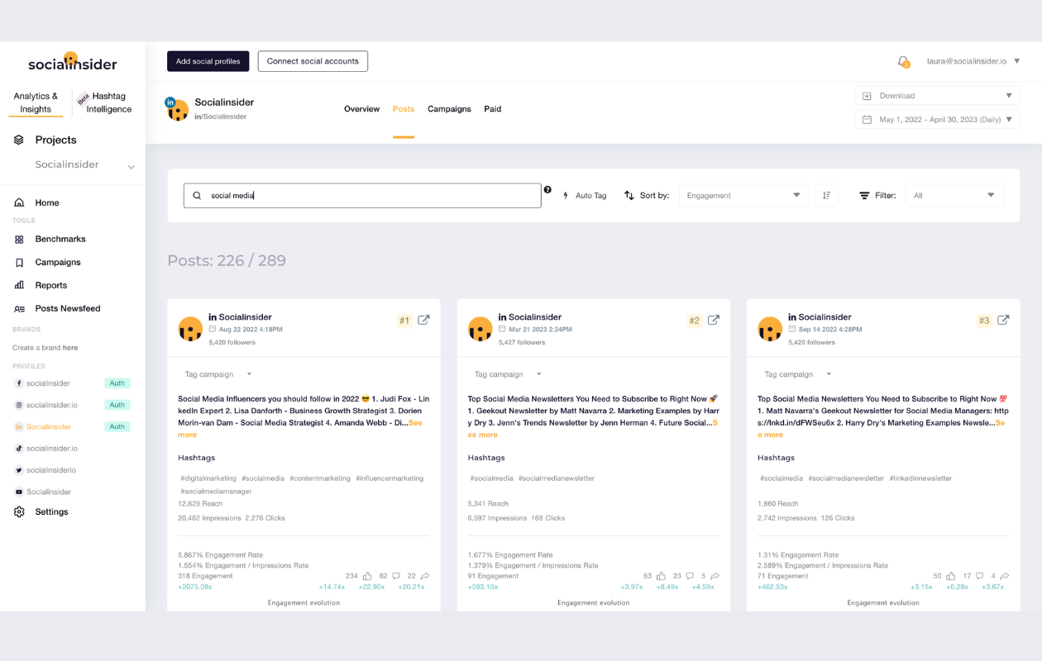Screen dimensions: 1042x661
Task: Click the download icon in Download box
Action: click(x=867, y=96)
